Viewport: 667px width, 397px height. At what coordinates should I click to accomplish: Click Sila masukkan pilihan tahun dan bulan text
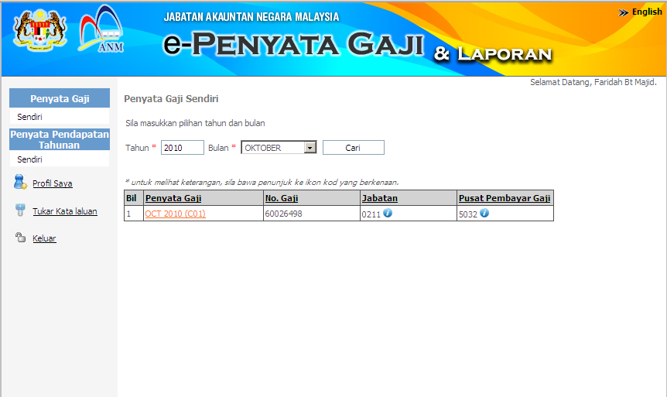pos(195,123)
